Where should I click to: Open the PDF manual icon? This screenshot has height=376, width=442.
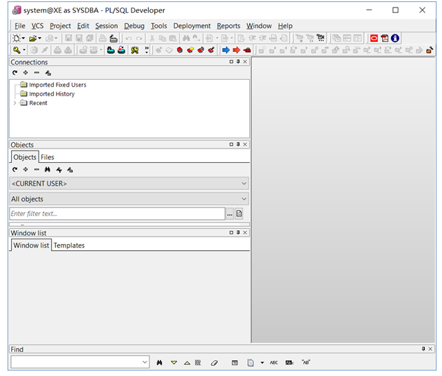coord(384,38)
